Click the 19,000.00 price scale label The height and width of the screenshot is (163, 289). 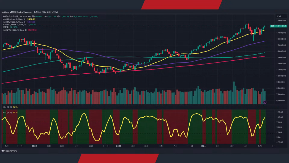[x=280, y=21]
